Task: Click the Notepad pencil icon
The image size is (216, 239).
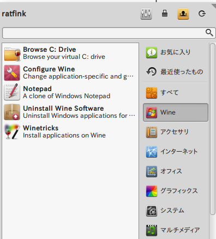Action: [12, 92]
